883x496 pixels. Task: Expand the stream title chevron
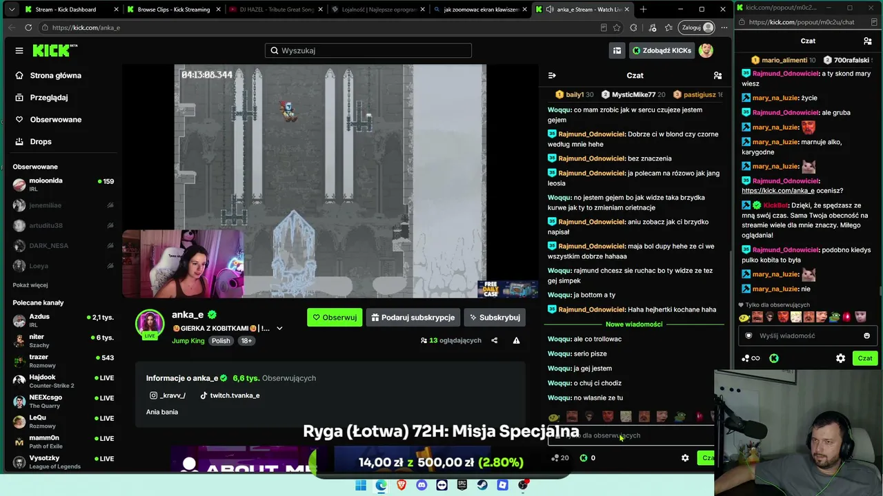(279, 329)
